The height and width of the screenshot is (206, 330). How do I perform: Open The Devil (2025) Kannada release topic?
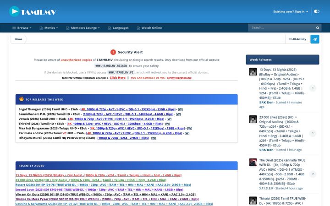pyautogui.click(x=282, y=172)
